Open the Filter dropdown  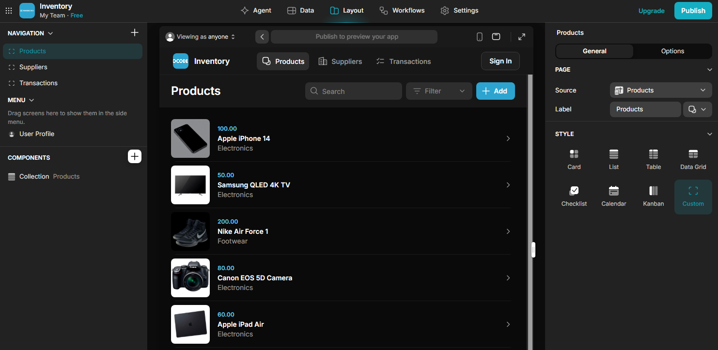click(x=439, y=91)
